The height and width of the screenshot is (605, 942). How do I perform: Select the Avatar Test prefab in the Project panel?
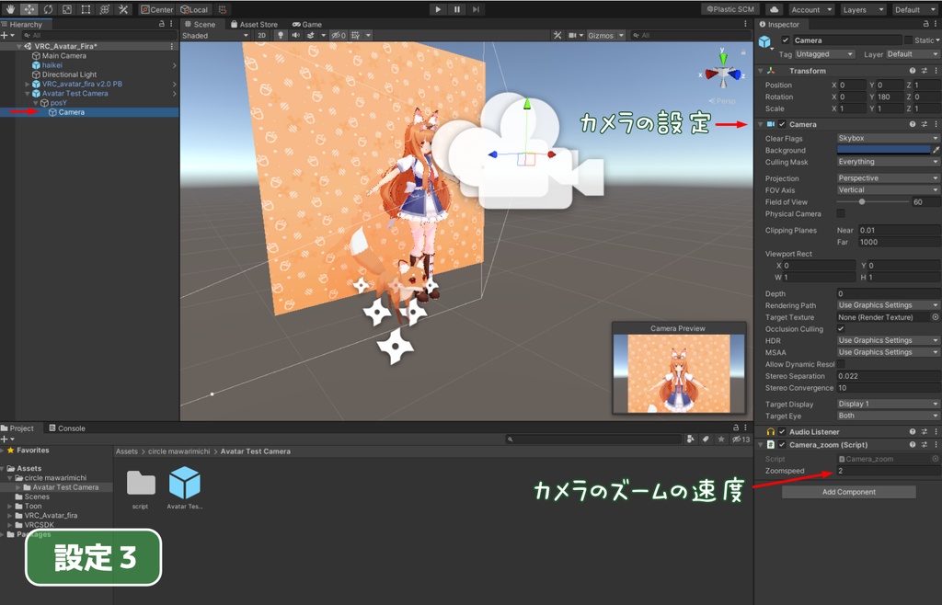(184, 483)
